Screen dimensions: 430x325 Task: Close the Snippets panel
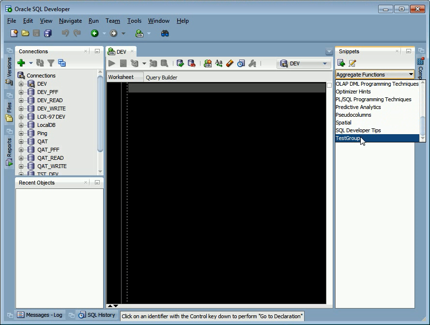tap(397, 51)
